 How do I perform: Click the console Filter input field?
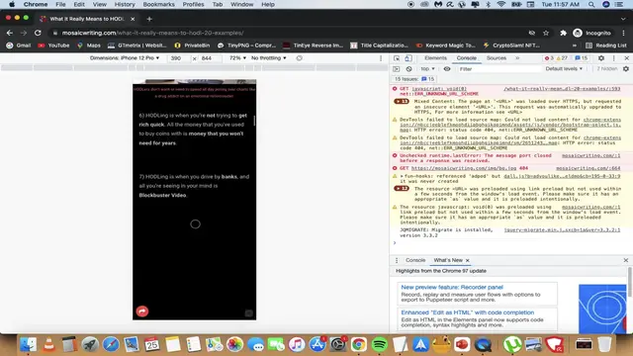click(498, 69)
